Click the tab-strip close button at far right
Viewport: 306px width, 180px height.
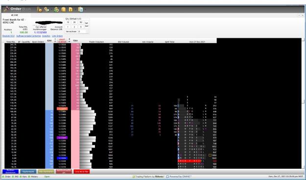pos(303,15)
